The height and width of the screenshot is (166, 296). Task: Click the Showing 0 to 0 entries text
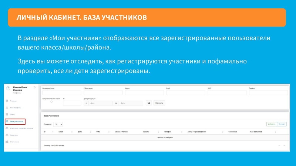(x=54, y=145)
